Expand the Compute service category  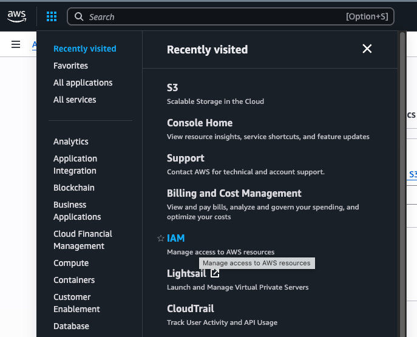click(x=71, y=263)
